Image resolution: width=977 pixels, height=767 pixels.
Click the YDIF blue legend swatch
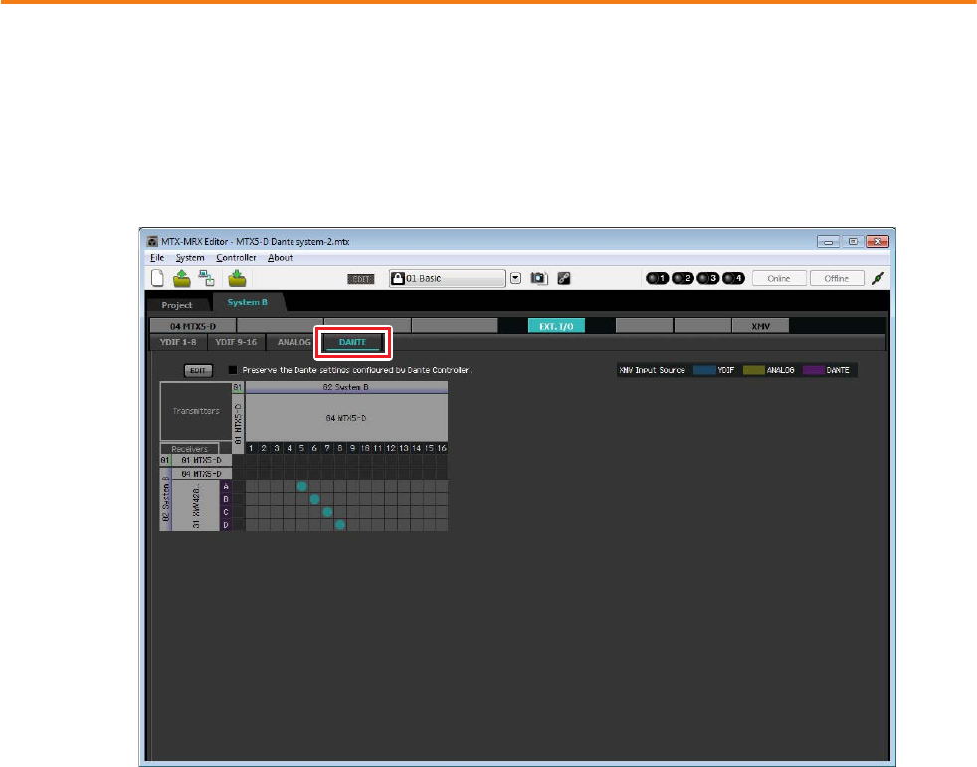pyautogui.click(x=704, y=370)
